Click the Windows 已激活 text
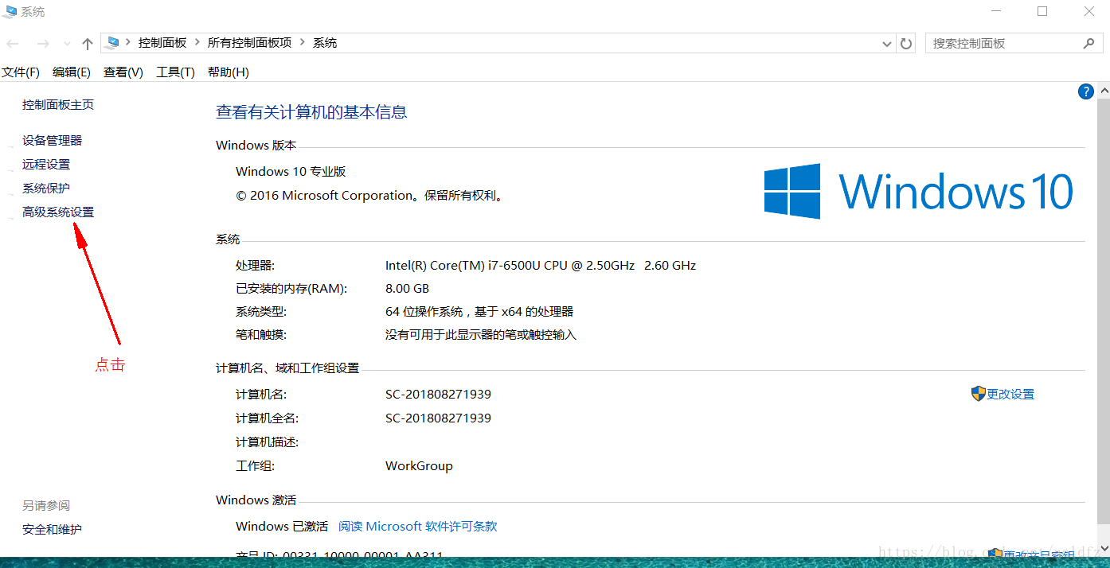Image resolution: width=1110 pixels, height=568 pixels. pos(282,527)
